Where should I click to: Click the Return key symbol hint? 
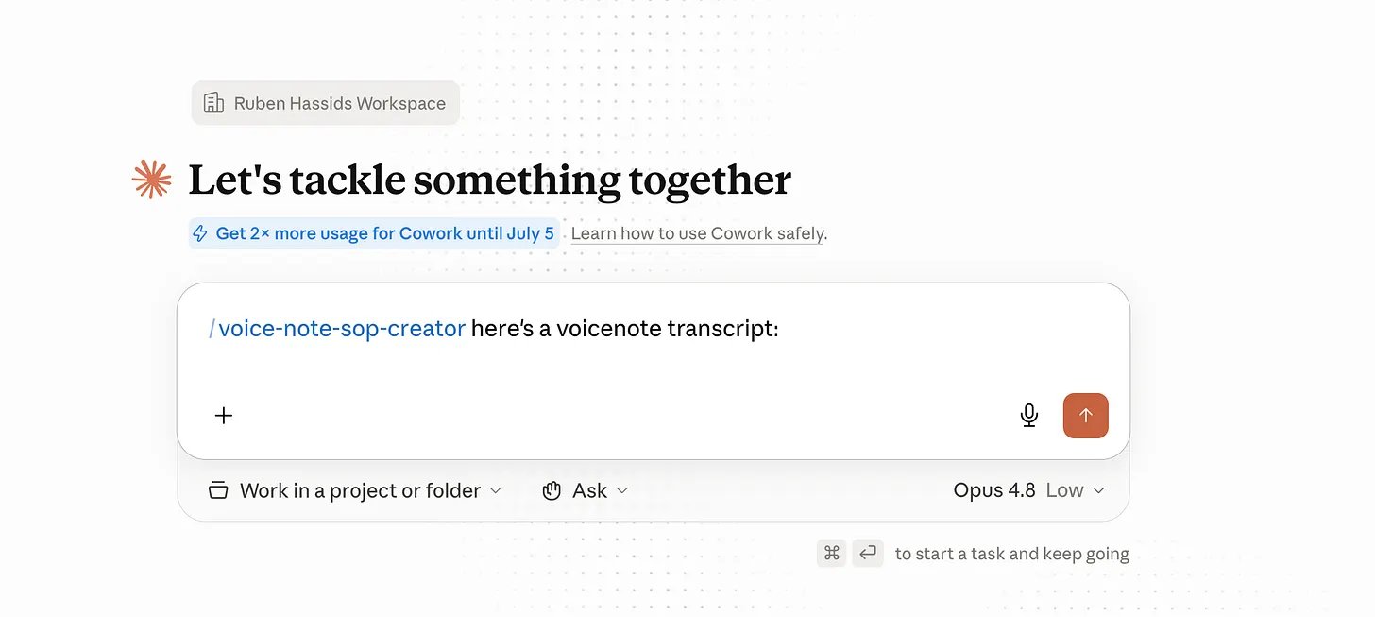coord(868,554)
